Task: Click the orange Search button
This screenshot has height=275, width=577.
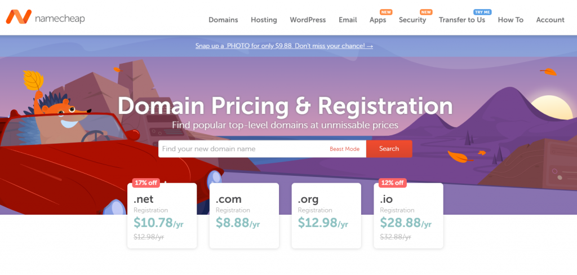Action: [389, 149]
